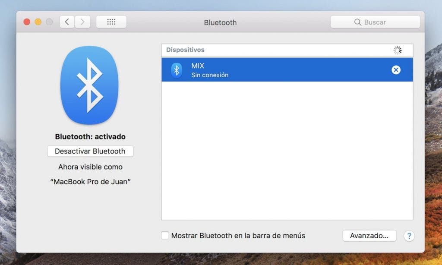Click the Bluetooth title in the toolbar
The width and height of the screenshot is (442, 265).
click(x=221, y=22)
